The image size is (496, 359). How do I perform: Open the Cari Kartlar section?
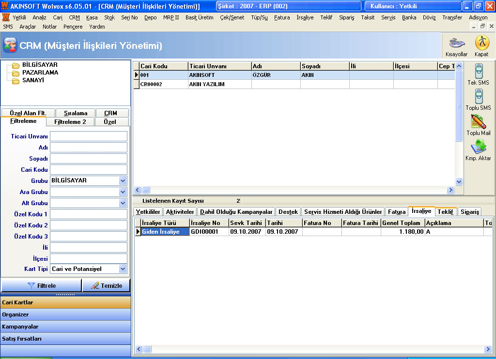66,302
